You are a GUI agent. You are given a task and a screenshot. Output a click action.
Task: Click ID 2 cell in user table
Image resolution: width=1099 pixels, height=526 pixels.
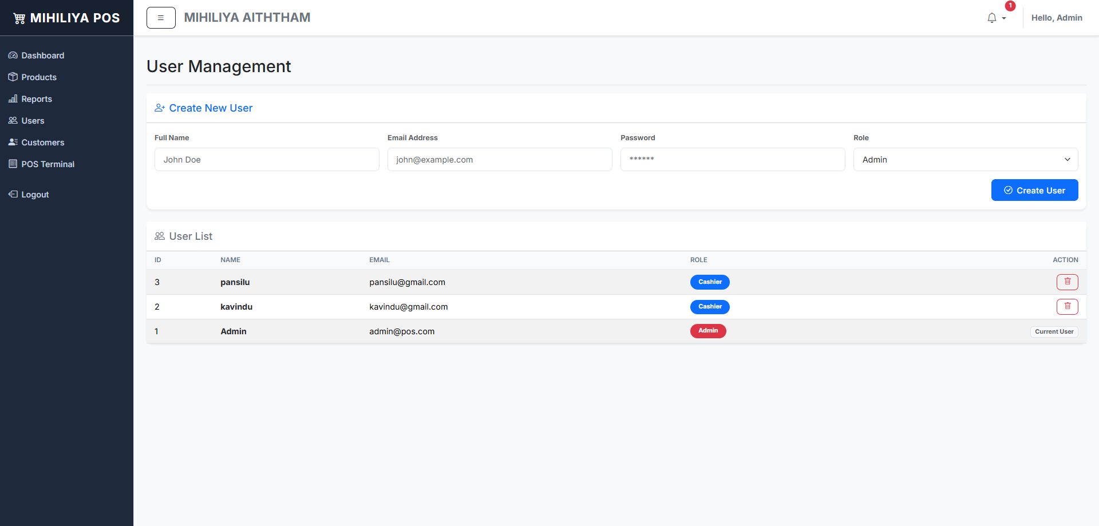pyautogui.click(x=157, y=307)
